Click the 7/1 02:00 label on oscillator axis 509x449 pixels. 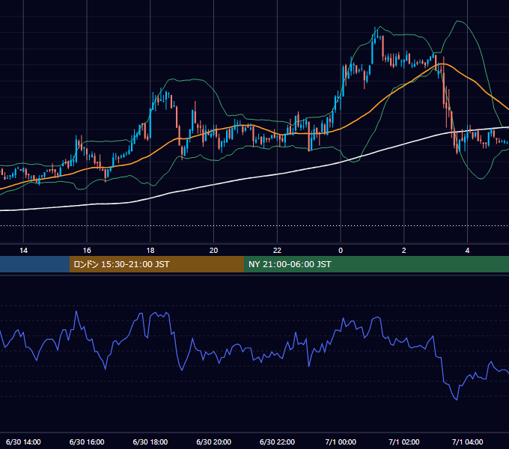404,442
